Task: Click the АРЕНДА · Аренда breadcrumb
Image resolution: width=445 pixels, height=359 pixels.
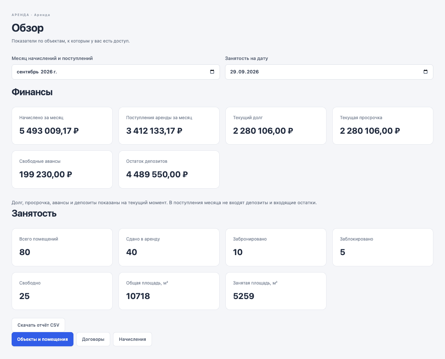Action: [x=31, y=15]
